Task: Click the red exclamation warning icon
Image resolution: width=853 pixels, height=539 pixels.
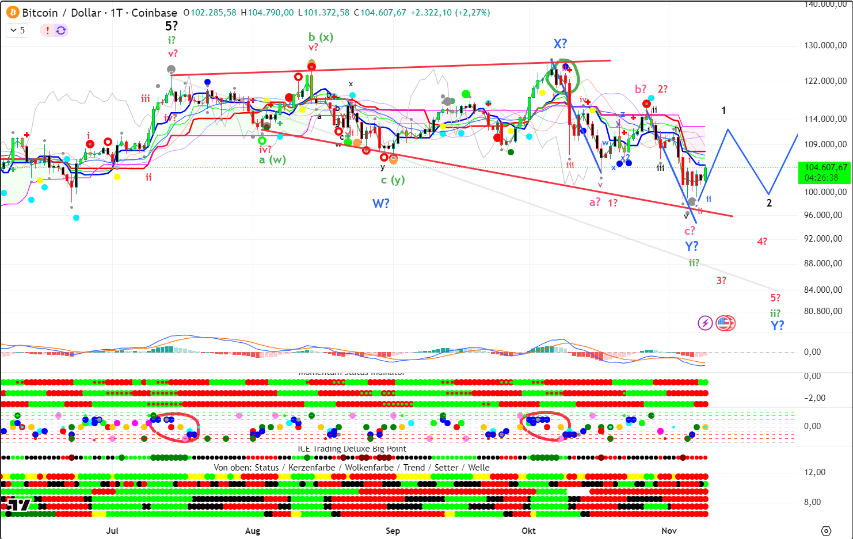Action: tap(47, 30)
